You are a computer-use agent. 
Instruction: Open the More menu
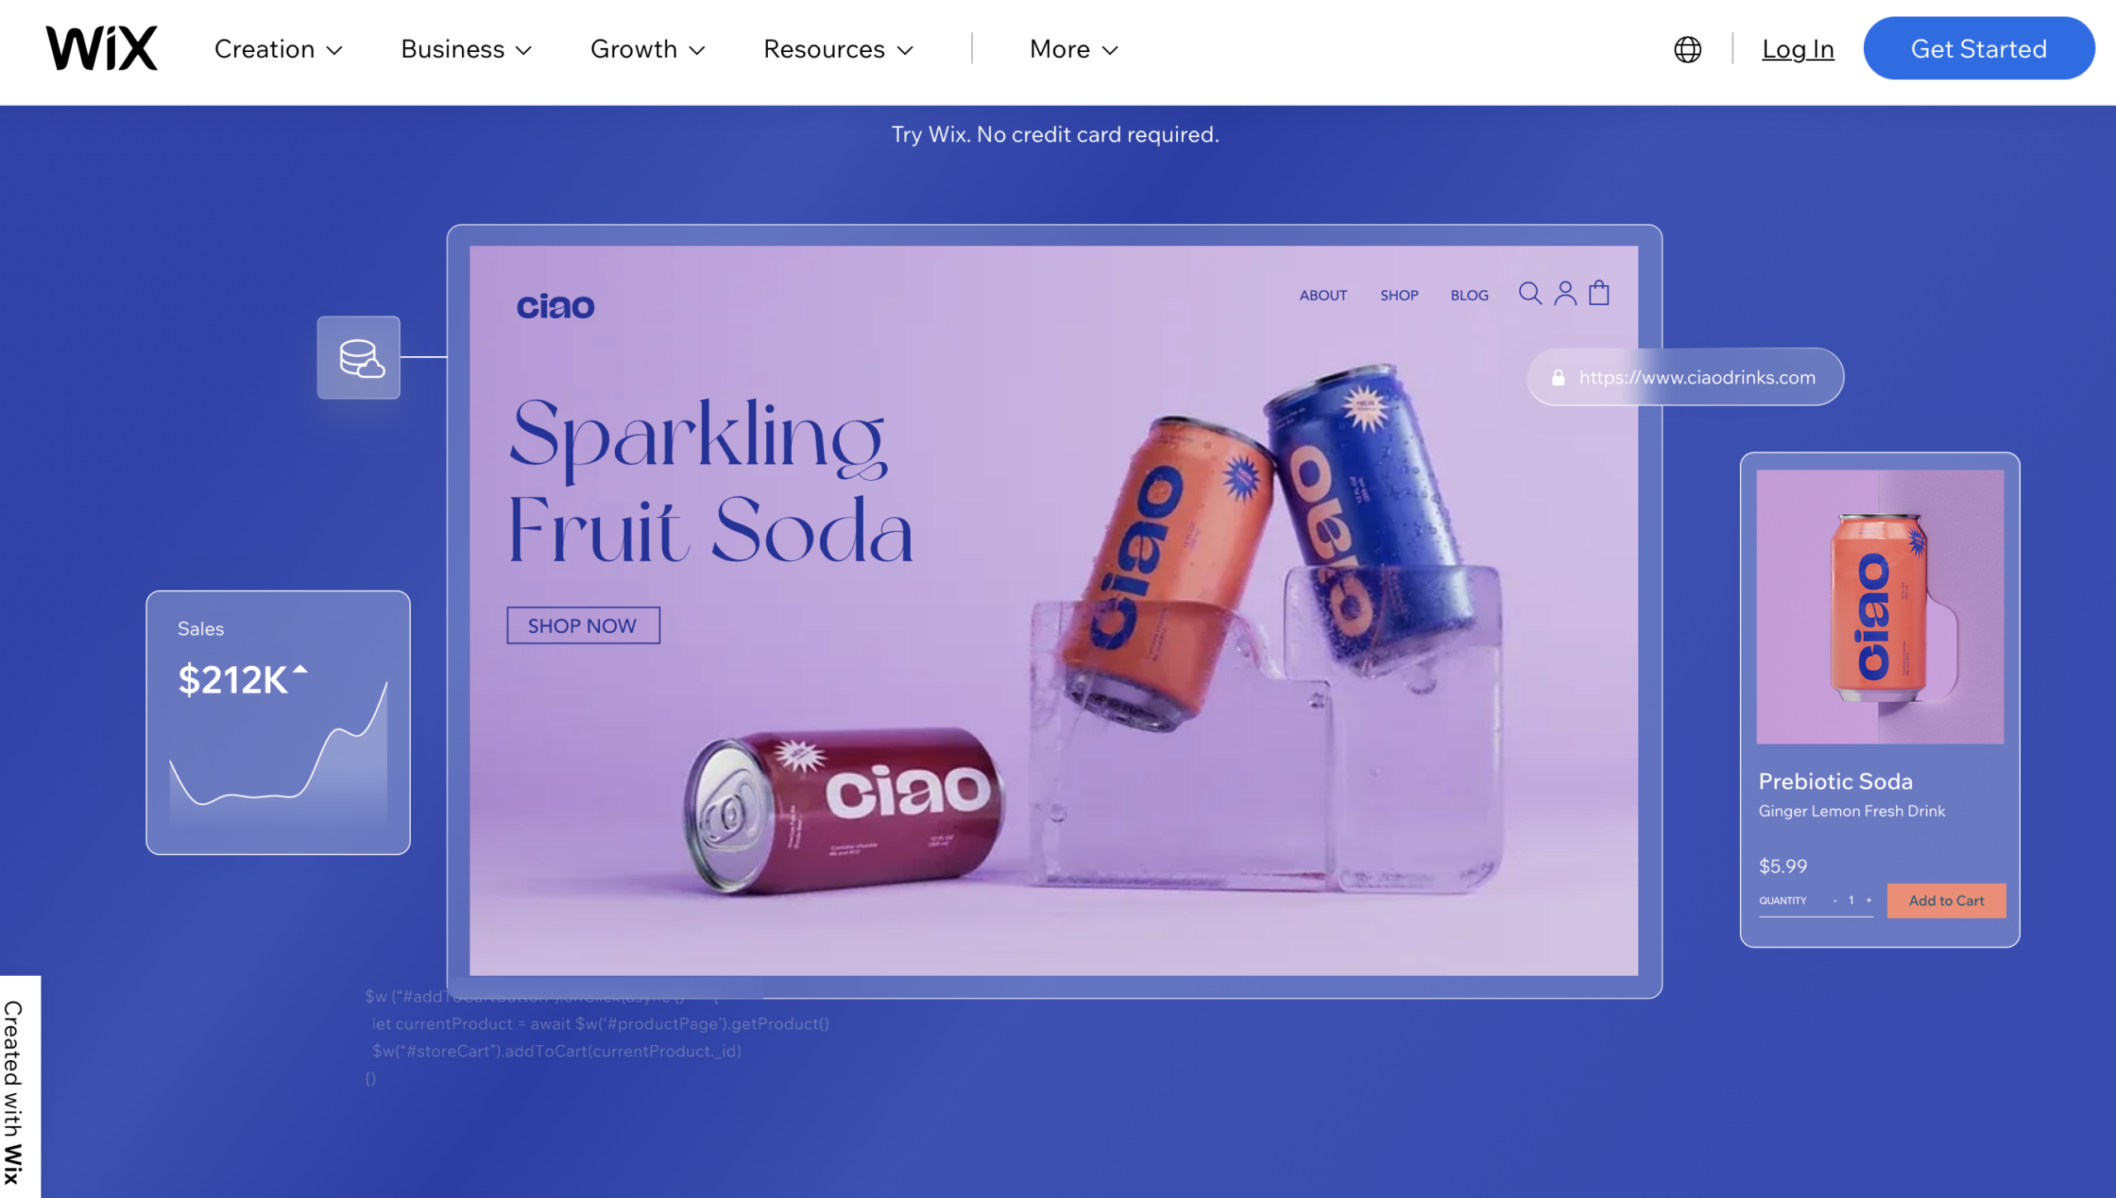click(x=1074, y=50)
